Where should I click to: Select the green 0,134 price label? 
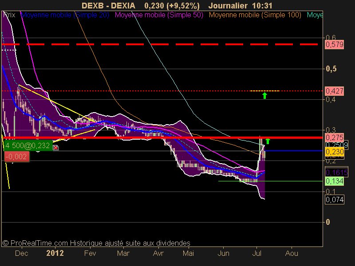point(335,181)
